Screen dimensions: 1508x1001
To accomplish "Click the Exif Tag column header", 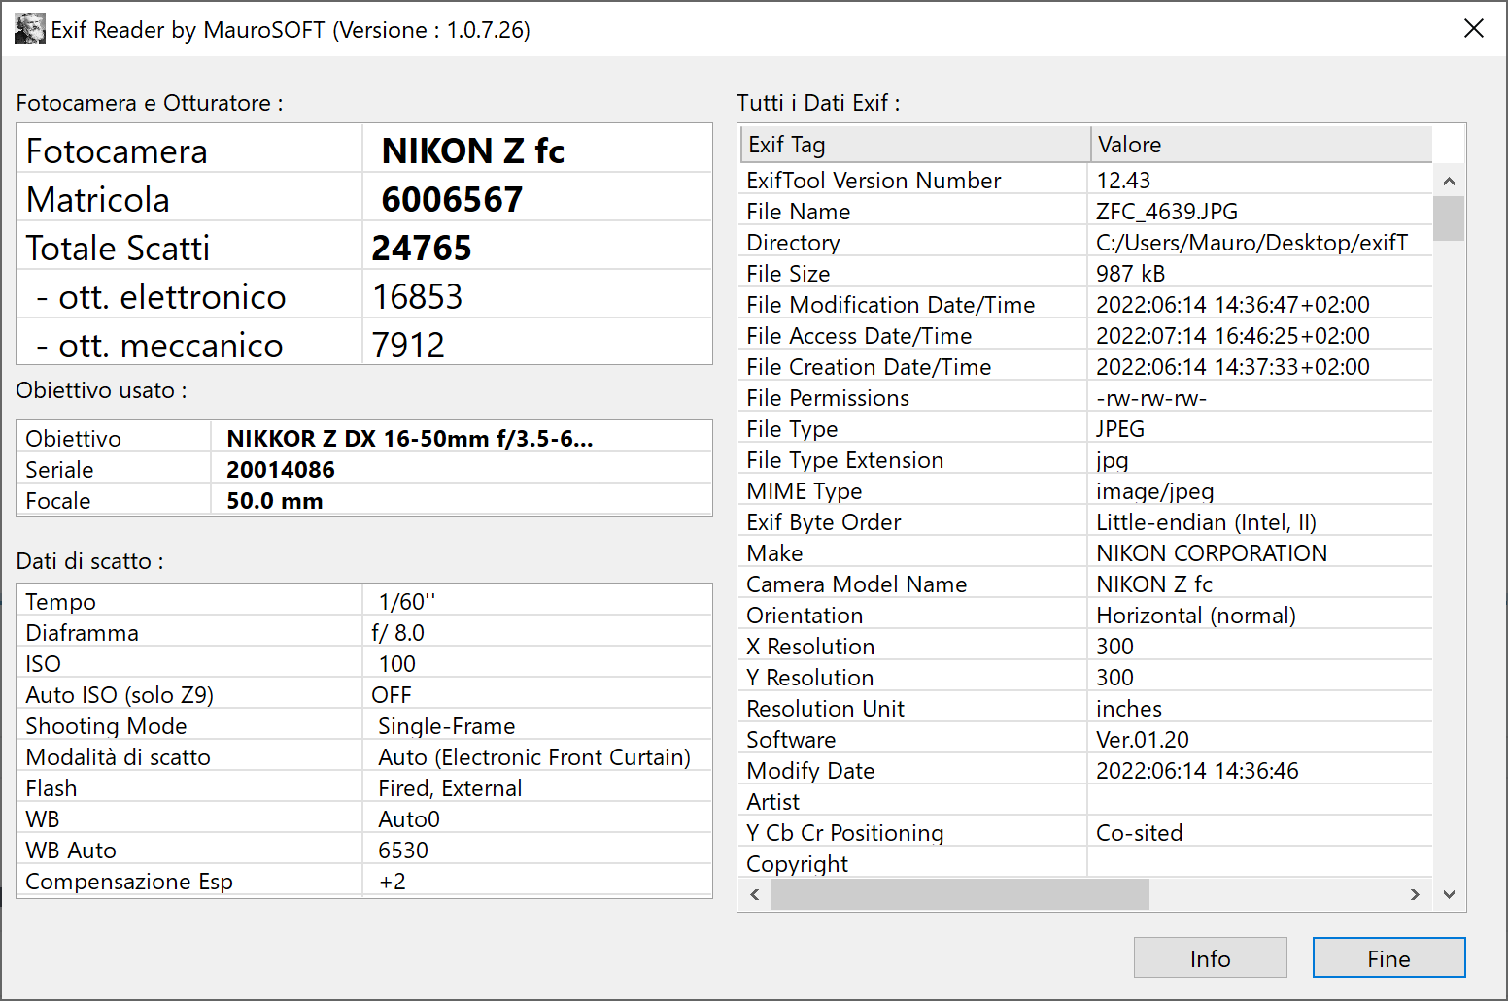I will (x=914, y=145).
